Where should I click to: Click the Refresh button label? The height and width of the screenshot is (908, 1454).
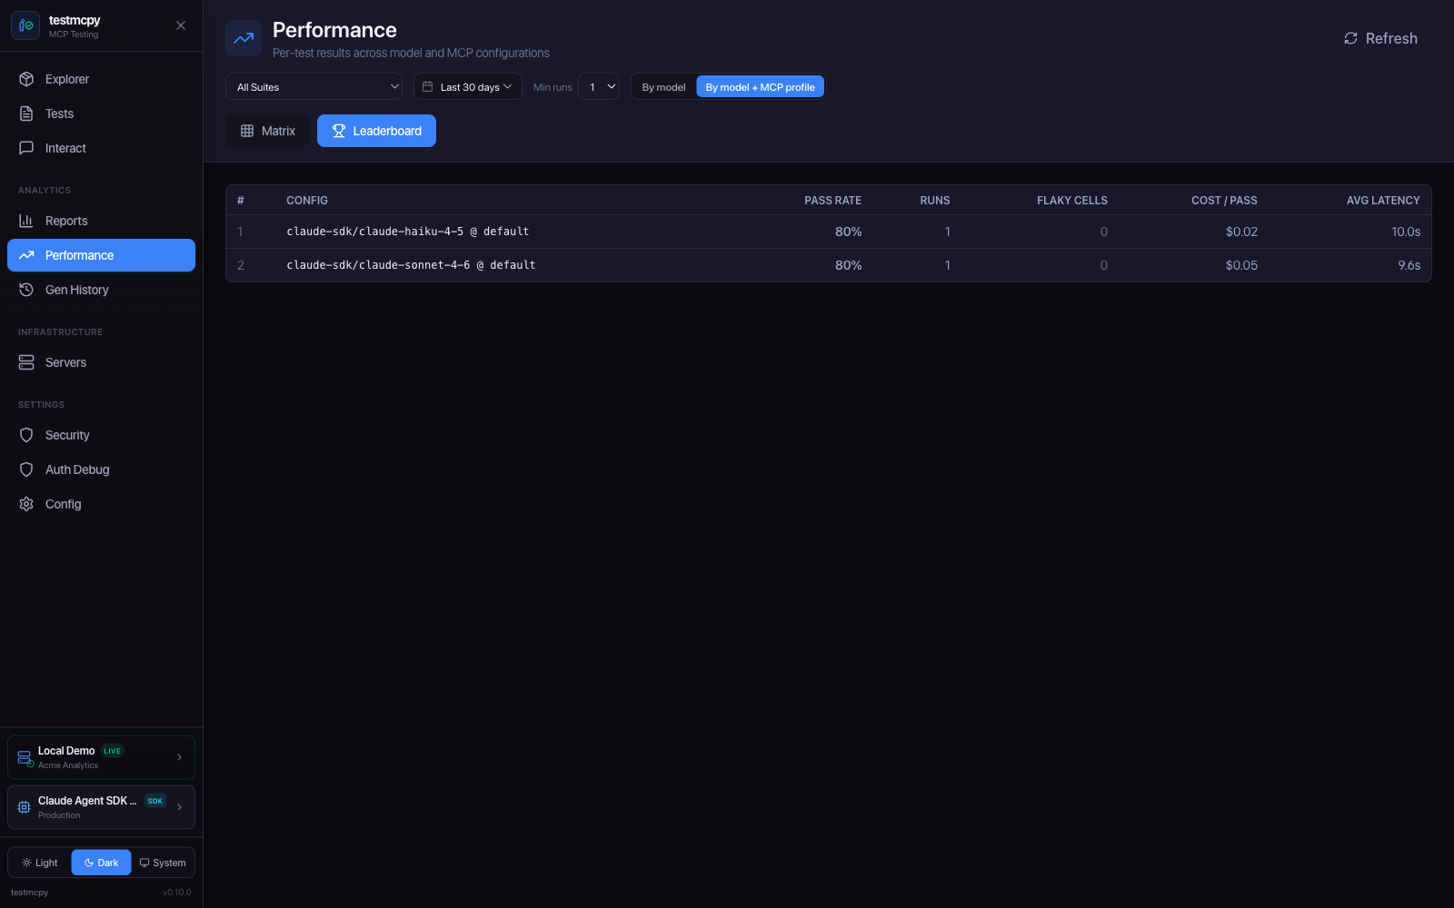click(x=1391, y=38)
